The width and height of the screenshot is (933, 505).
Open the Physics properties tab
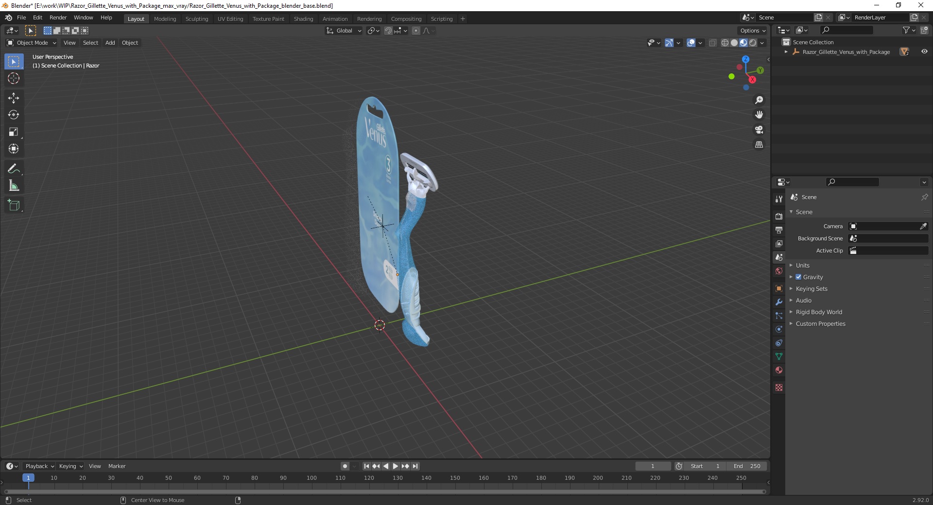(779, 329)
